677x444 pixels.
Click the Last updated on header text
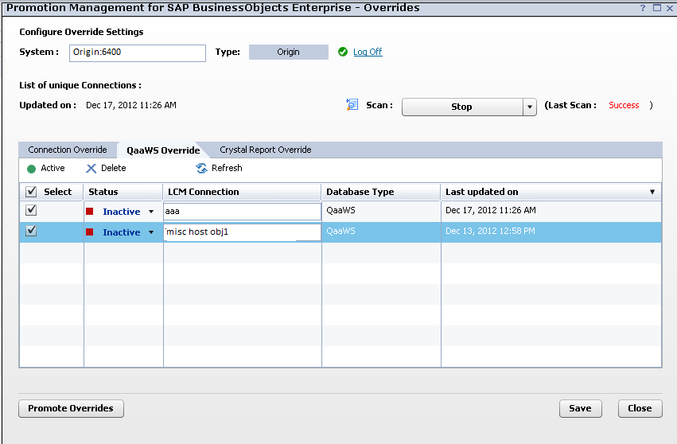pyautogui.click(x=482, y=192)
